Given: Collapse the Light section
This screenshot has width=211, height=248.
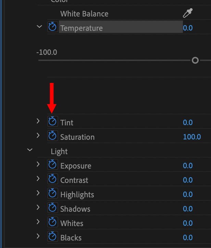Looking at the screenshot, I should [30, 150].
